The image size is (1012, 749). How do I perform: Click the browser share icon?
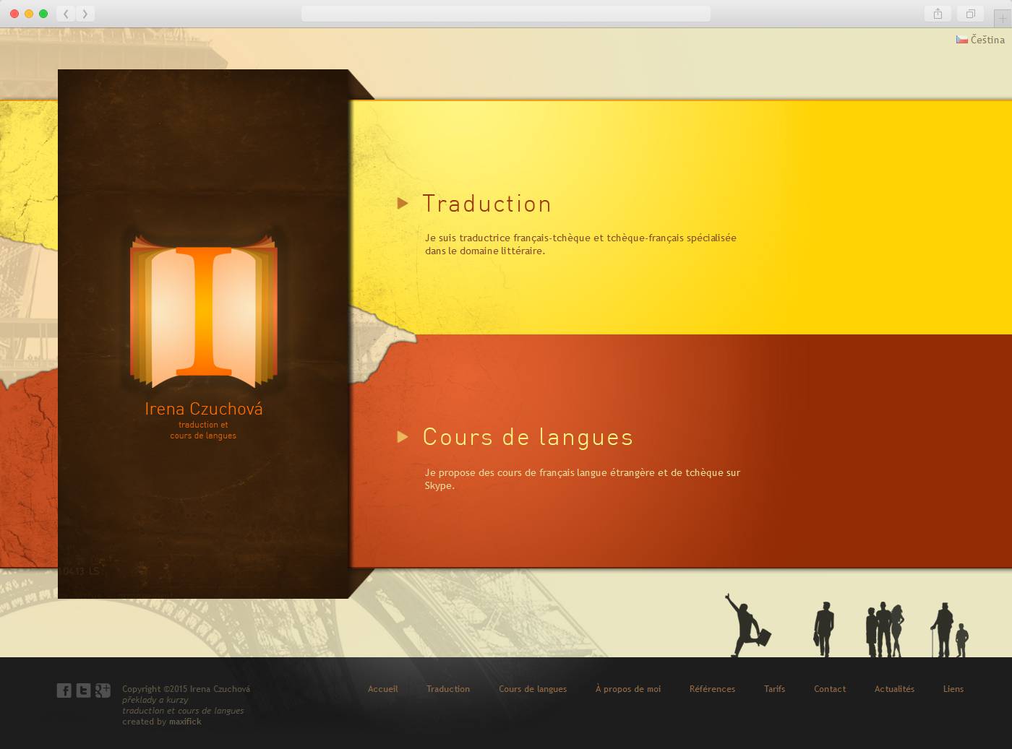938,14
